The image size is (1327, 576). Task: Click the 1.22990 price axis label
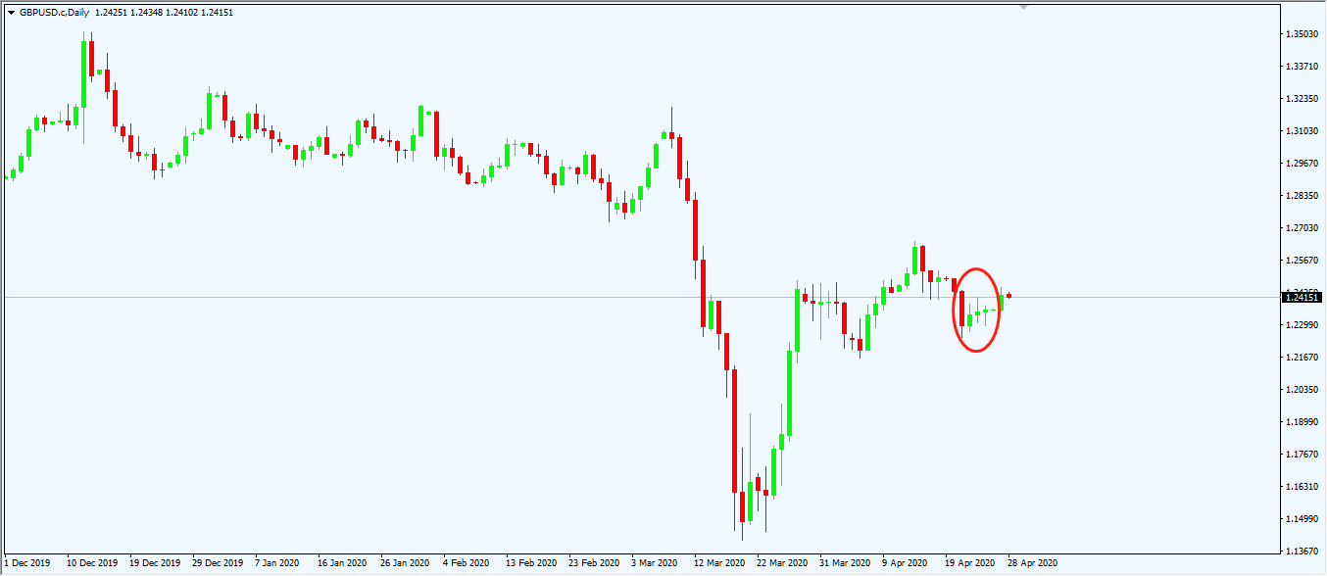(x=1302, y=325)
